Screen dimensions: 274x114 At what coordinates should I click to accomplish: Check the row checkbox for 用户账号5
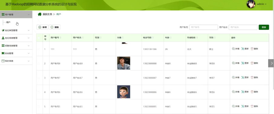(39, 106)
